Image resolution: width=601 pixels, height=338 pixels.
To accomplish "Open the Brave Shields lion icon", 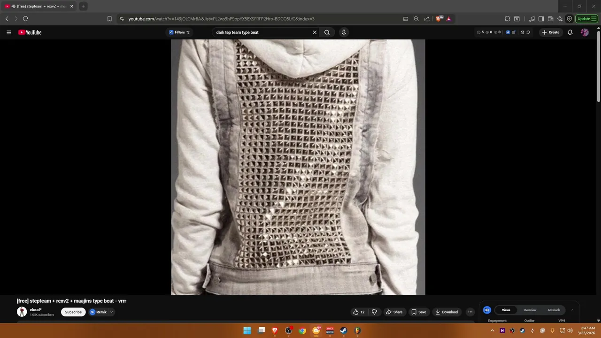I will pos(439,19).
